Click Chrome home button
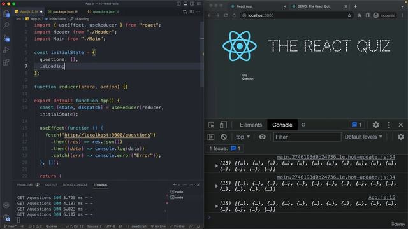Image resolution: width=408 pixels, height=229 pixels. coord(234,15)
